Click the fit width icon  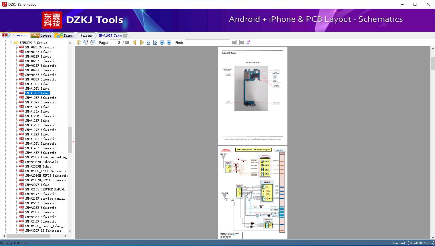click(x=148, y=42)
